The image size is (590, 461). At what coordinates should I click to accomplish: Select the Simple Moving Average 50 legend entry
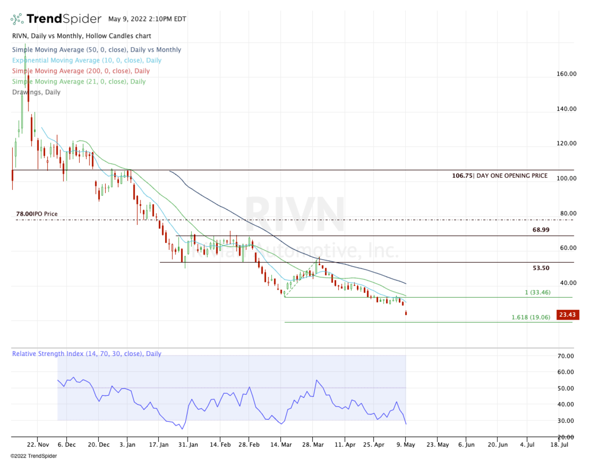tap(96, 50)
